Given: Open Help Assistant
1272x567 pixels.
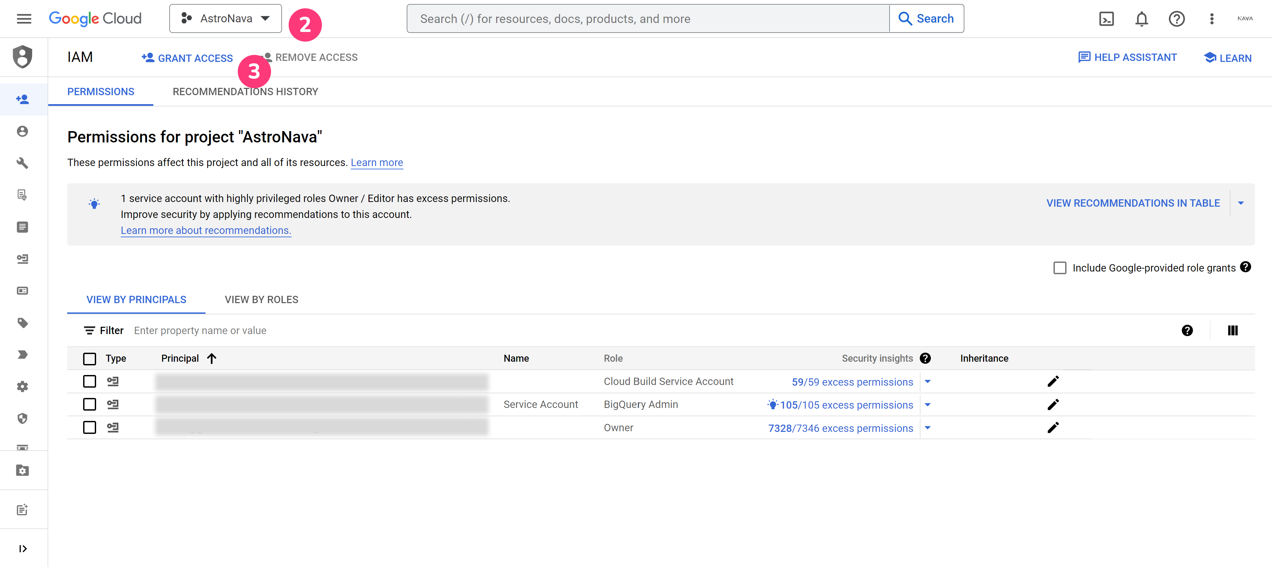Looking at the screenshot, I should (1127, 57).
